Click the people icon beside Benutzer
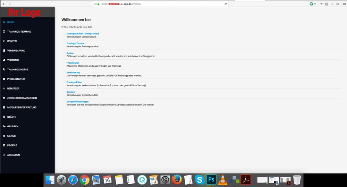 coord(4,88)
